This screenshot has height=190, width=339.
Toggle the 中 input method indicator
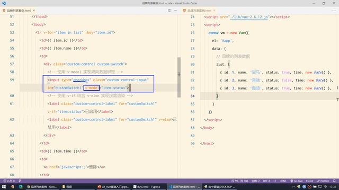pos(325,187)
